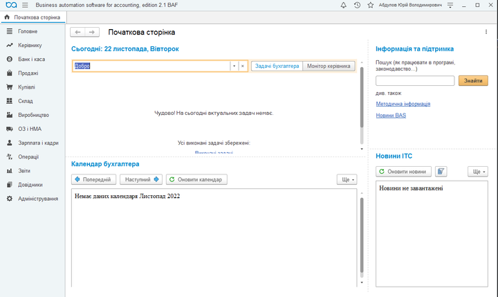Switch to Монітор керівника view
The image size is (498, 297).
pos(329,66)
